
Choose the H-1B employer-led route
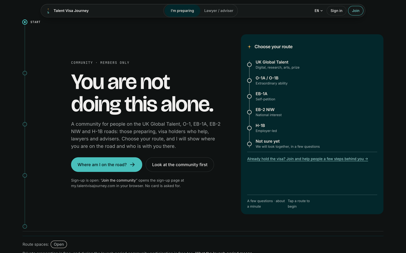312,128
